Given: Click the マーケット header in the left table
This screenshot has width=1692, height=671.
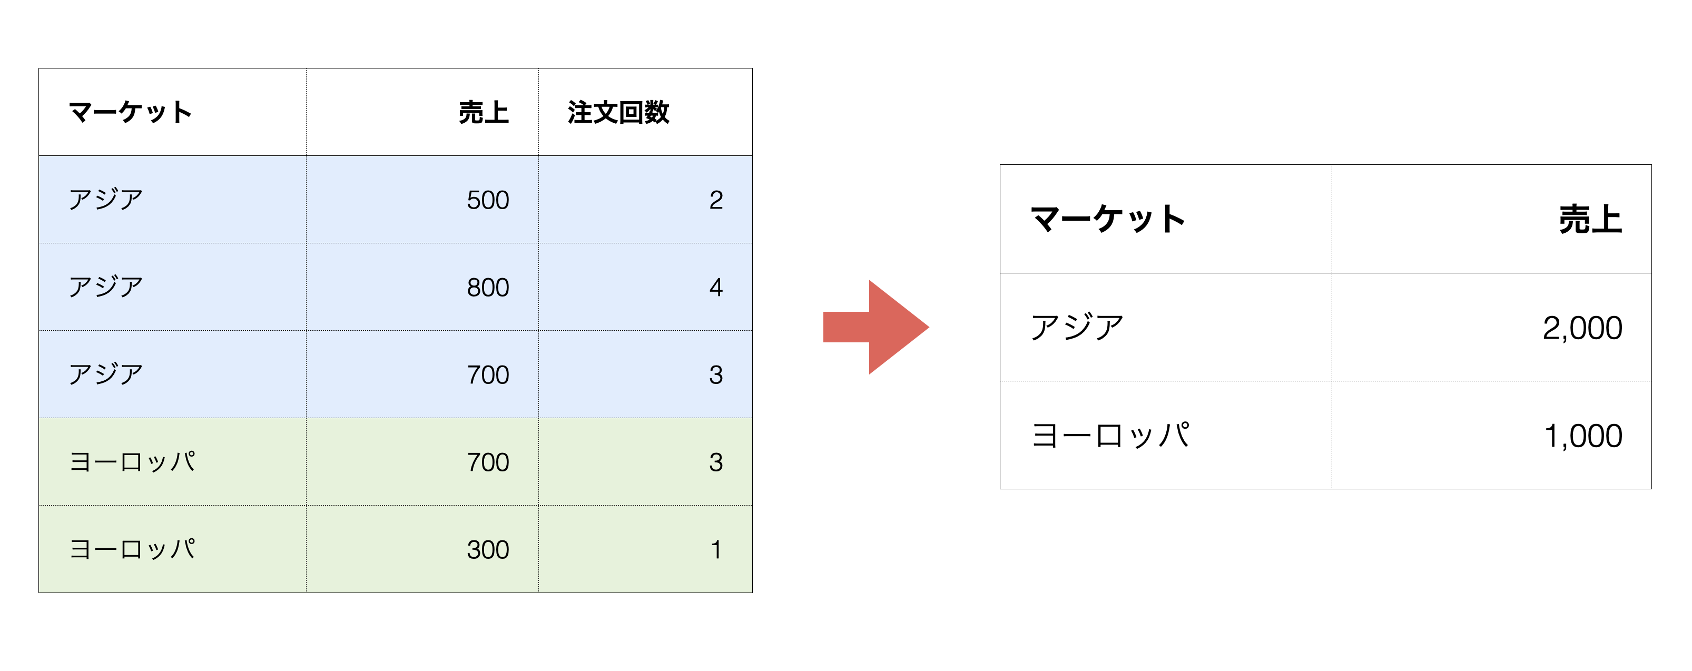Looking at the screenshot, I should (x=131, y=112).
